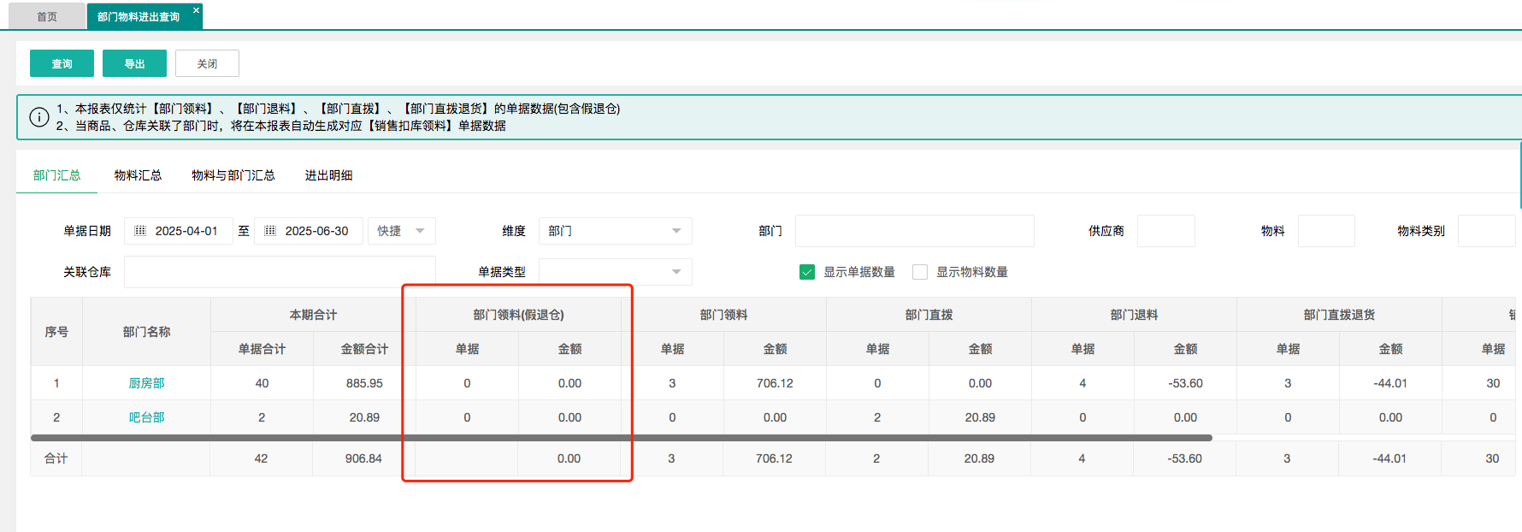Switch to the 物料汇总 tab
Screen dimensions: 1522x532
tap(138, 175)
